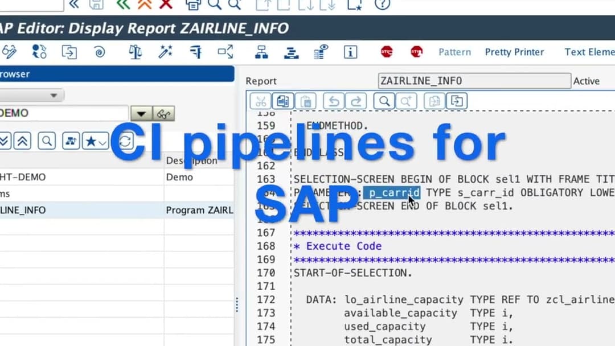Click the rightmost editor toolbar transfer icon

tap(457, 101)
